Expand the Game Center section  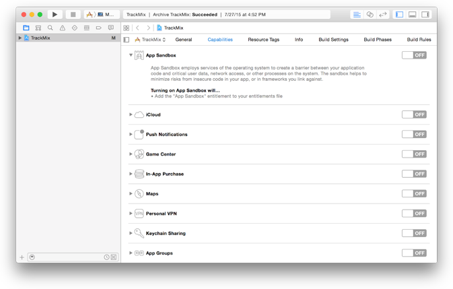point(131,154)
